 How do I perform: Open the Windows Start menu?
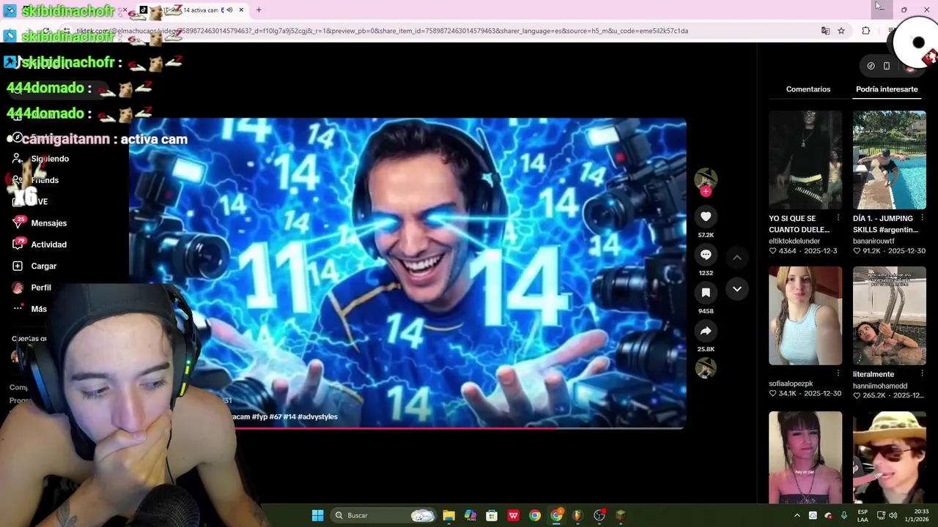click(x=317, y=515)
